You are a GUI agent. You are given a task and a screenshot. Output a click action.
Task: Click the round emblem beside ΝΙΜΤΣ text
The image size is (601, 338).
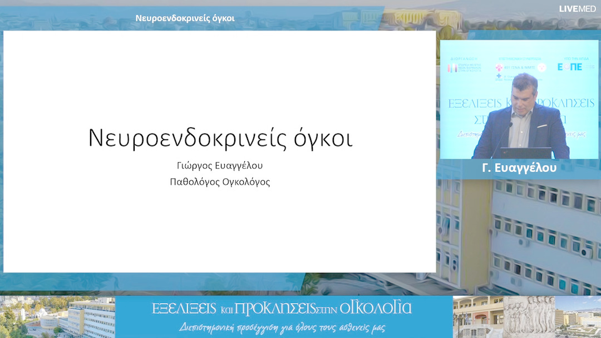(x=541, y=67)
